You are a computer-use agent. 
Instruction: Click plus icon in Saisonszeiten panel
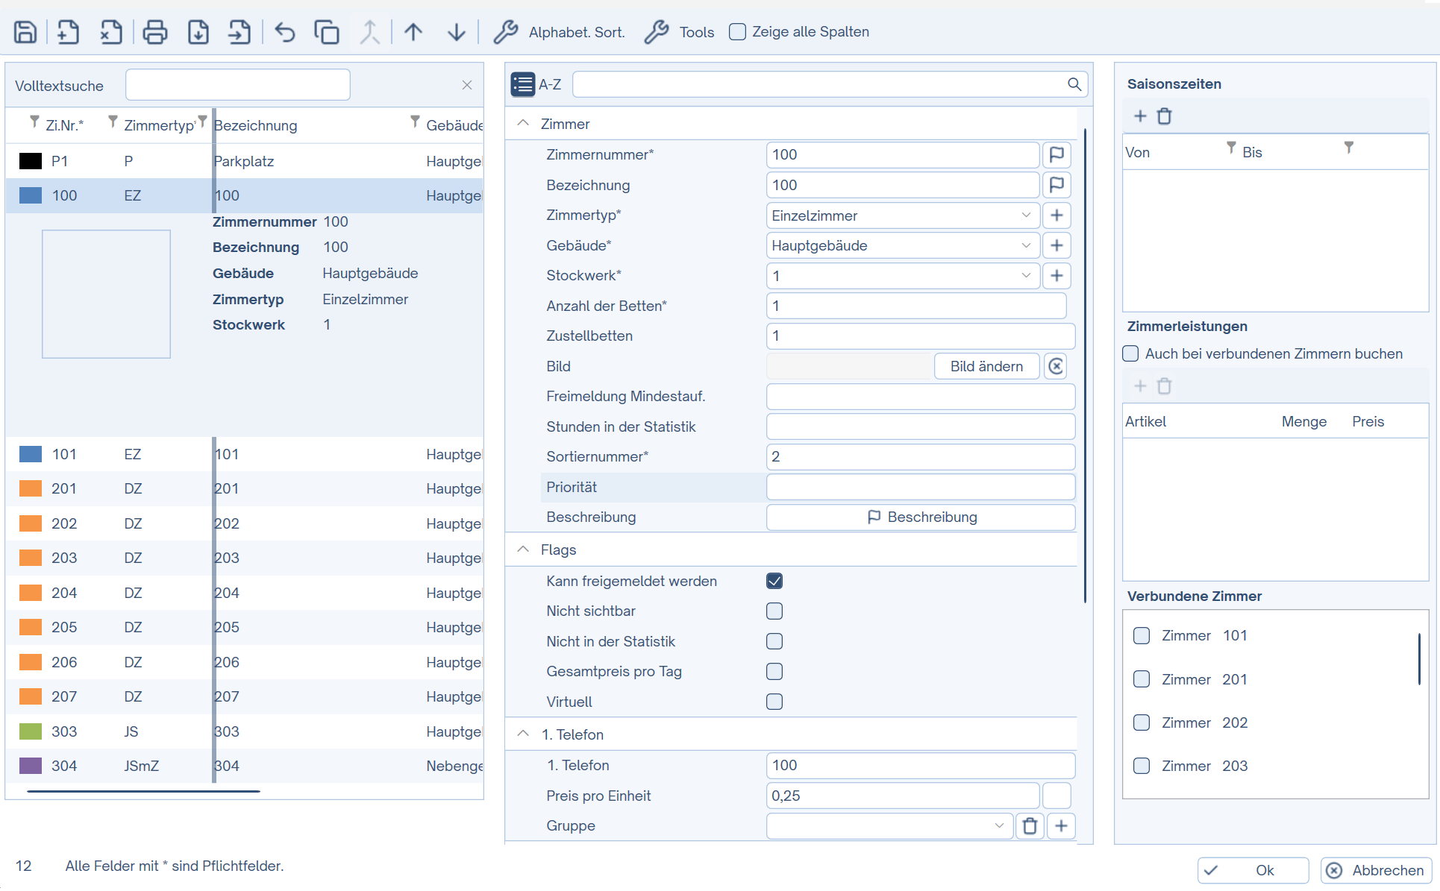point(1139,116)
